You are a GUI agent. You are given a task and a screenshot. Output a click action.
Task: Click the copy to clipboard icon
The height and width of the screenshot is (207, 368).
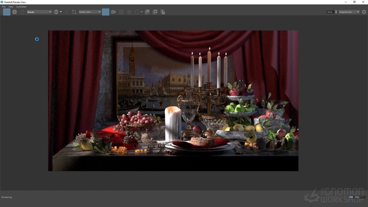point(163,12)
